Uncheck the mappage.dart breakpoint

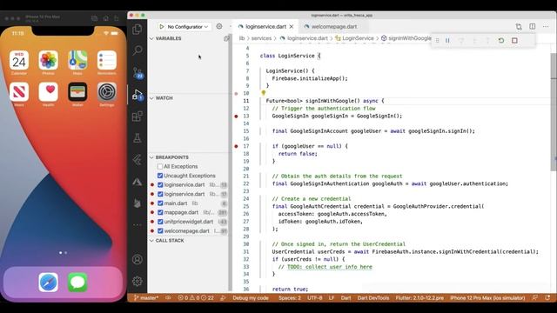click(x=160, y=212)
